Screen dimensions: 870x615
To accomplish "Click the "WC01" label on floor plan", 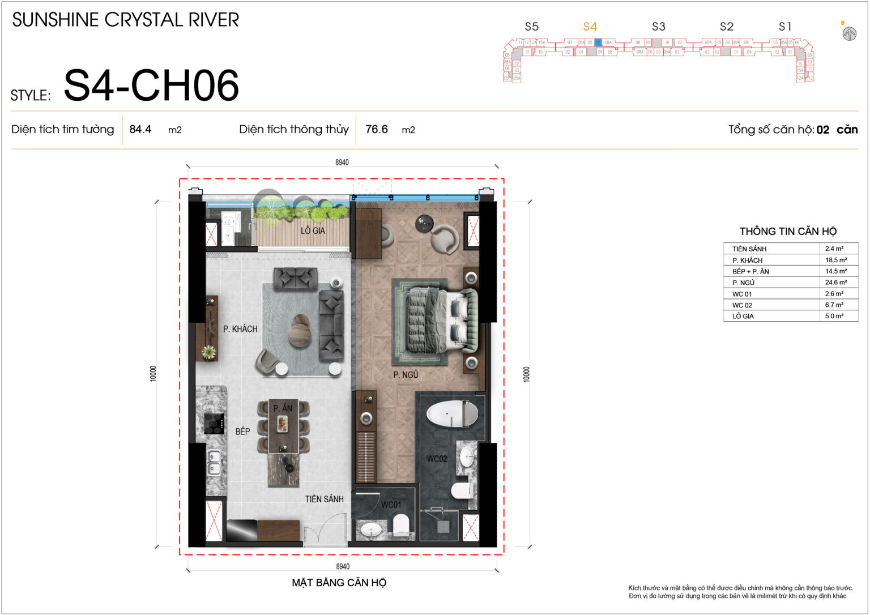I will tap(391, 505).
